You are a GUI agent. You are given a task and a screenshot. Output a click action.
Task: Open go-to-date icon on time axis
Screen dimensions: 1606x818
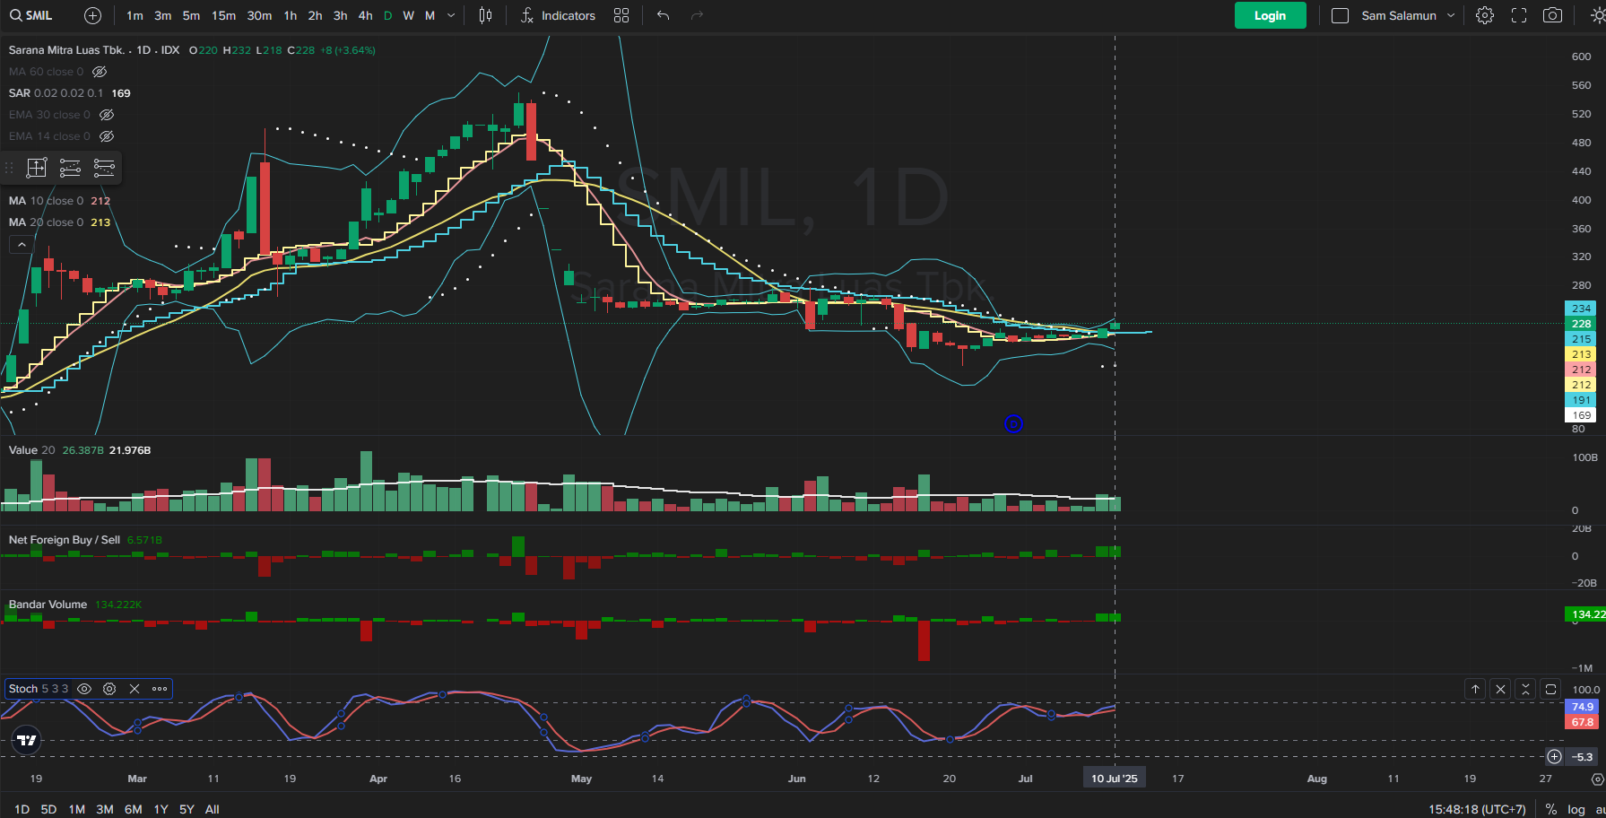click(x=1597, y=779)
